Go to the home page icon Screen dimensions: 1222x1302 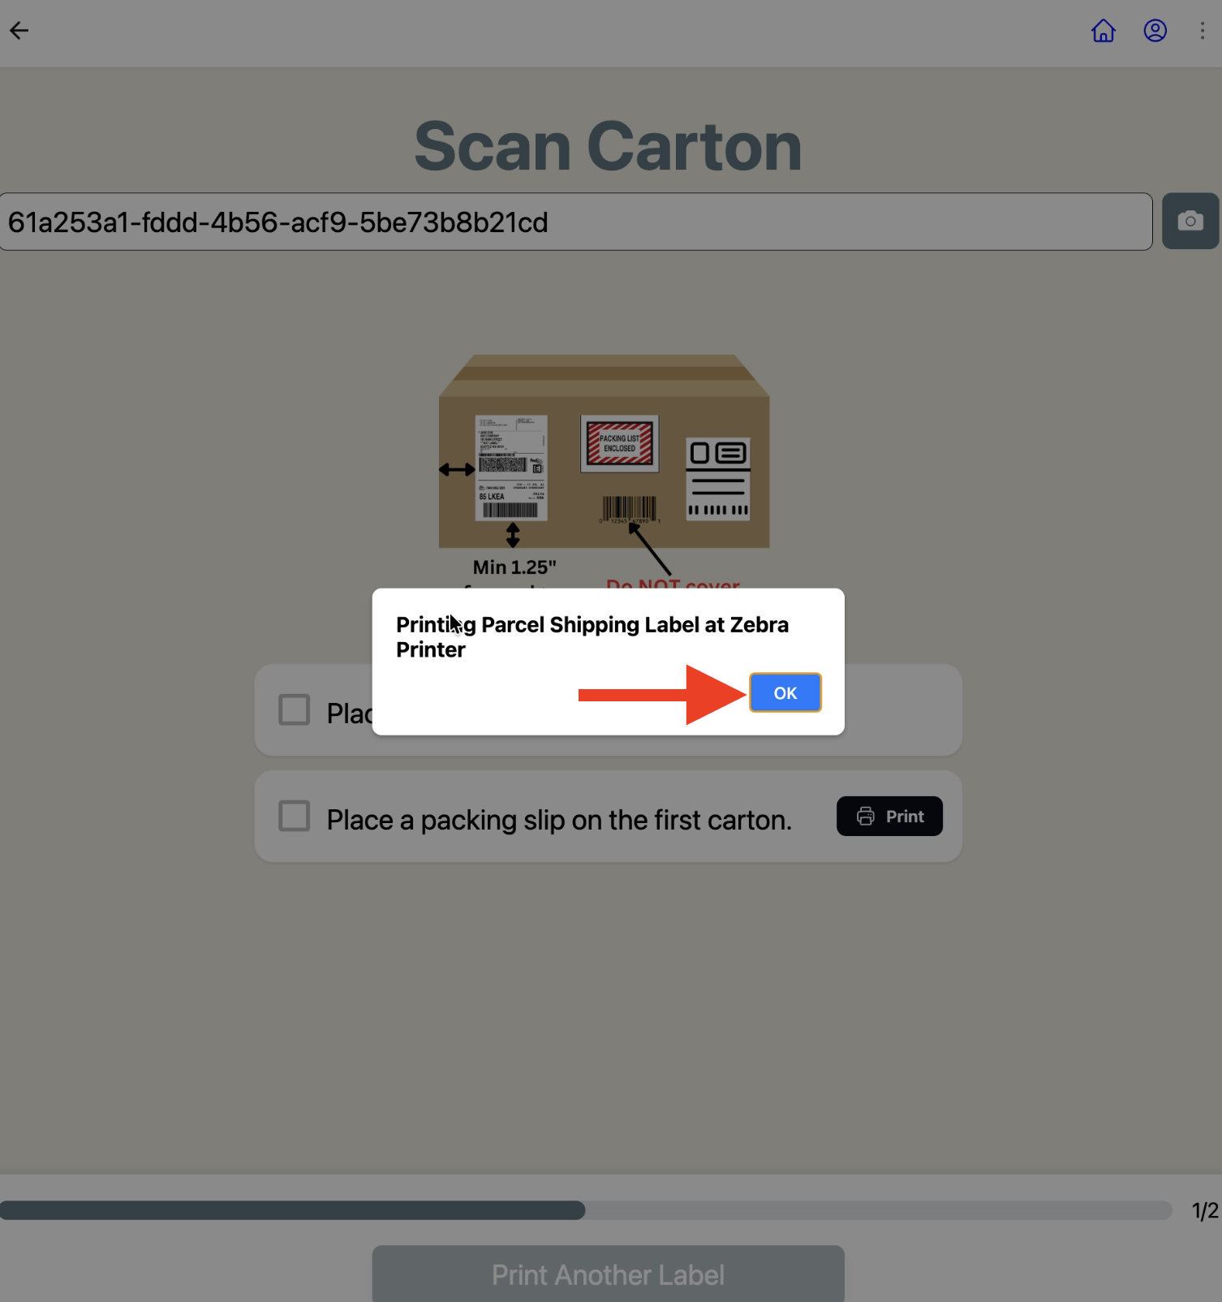(1103, 31)
